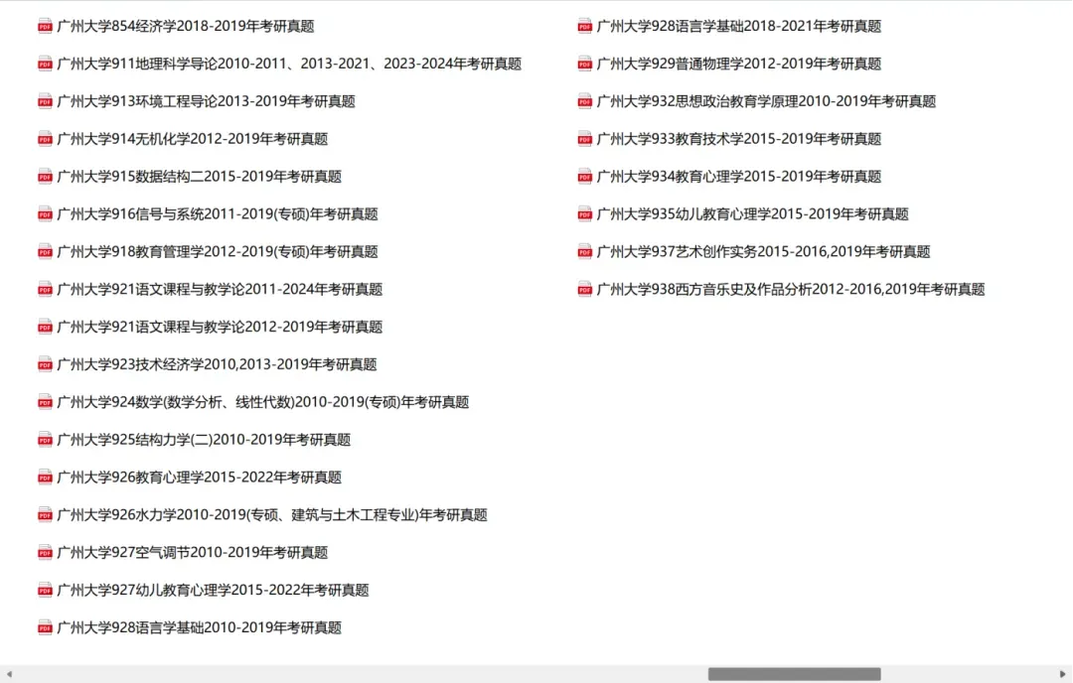Select file name 929普通物理学2012-2019年考研真题
This screenshot has width=1073, height=683.
pyautogui.click(x=739, y=64)
